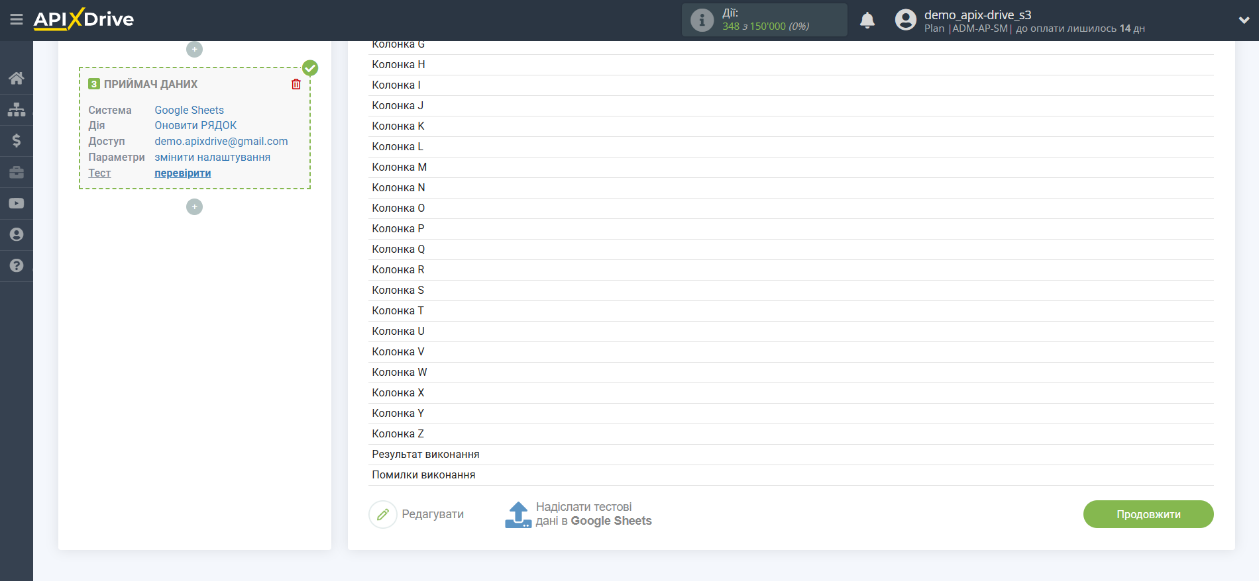Click the pencil edit icon
Image resolution: width=1259 pixels, height=581 pixels.
click(x=383, y=514)
